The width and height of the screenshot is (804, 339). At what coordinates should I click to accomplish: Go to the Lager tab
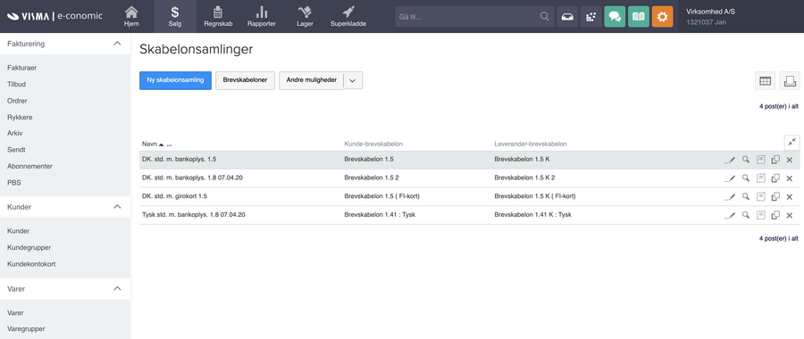point(305,16)
